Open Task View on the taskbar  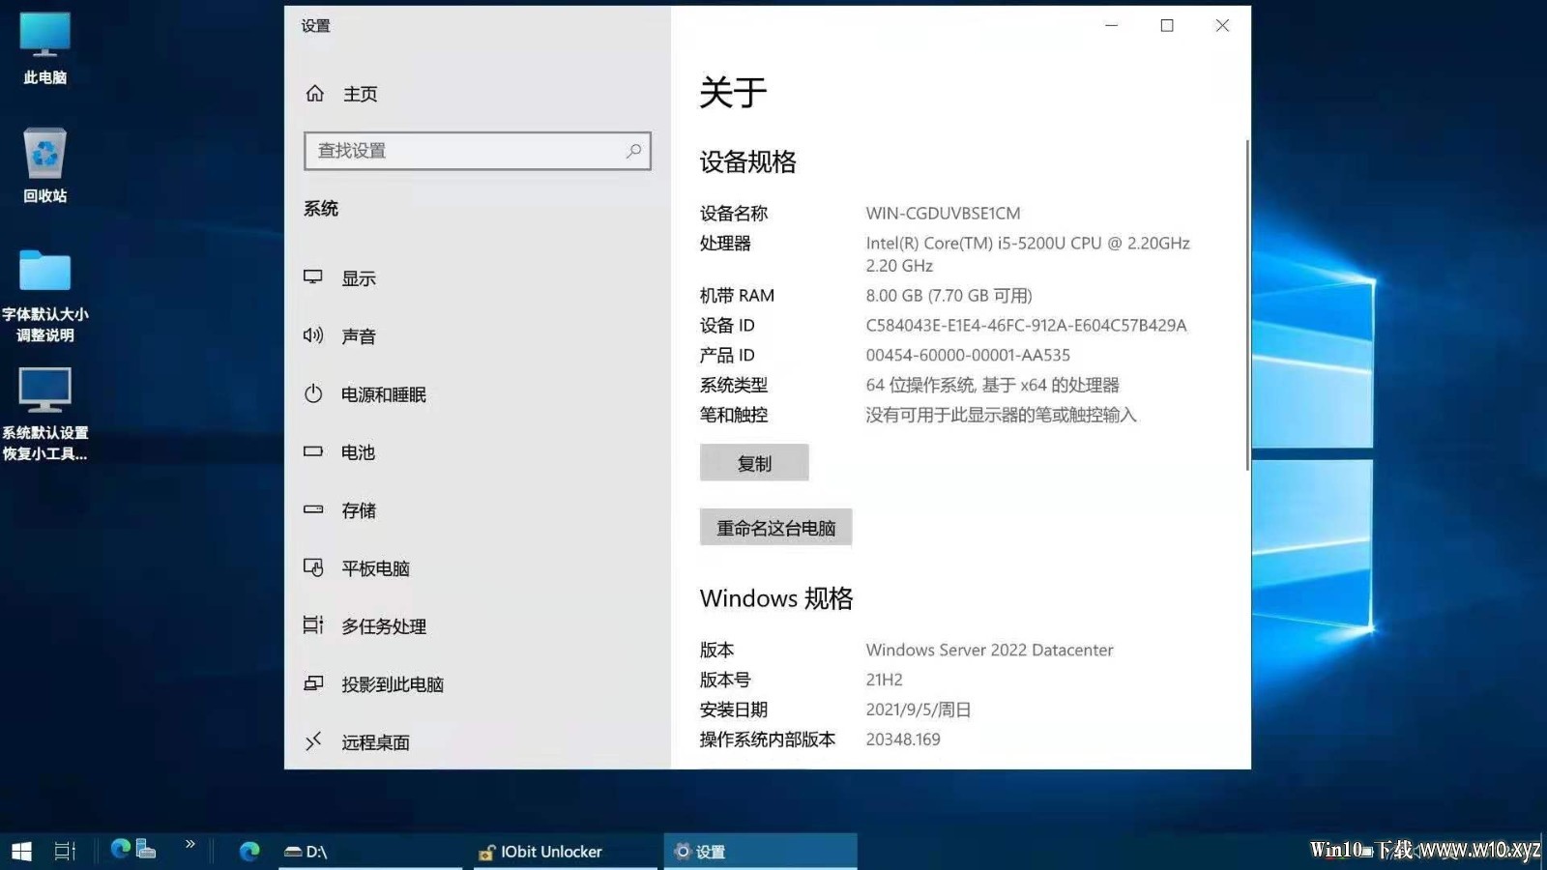point(65,851)
